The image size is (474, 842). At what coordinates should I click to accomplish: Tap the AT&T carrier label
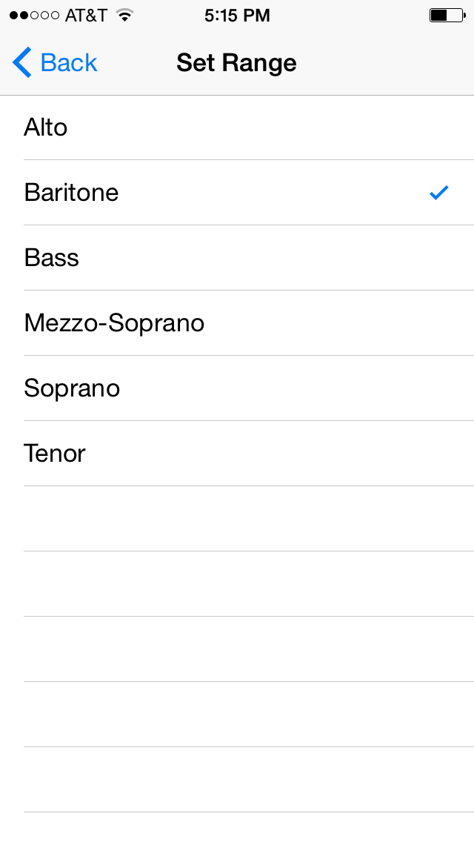(x=86, y=16)
